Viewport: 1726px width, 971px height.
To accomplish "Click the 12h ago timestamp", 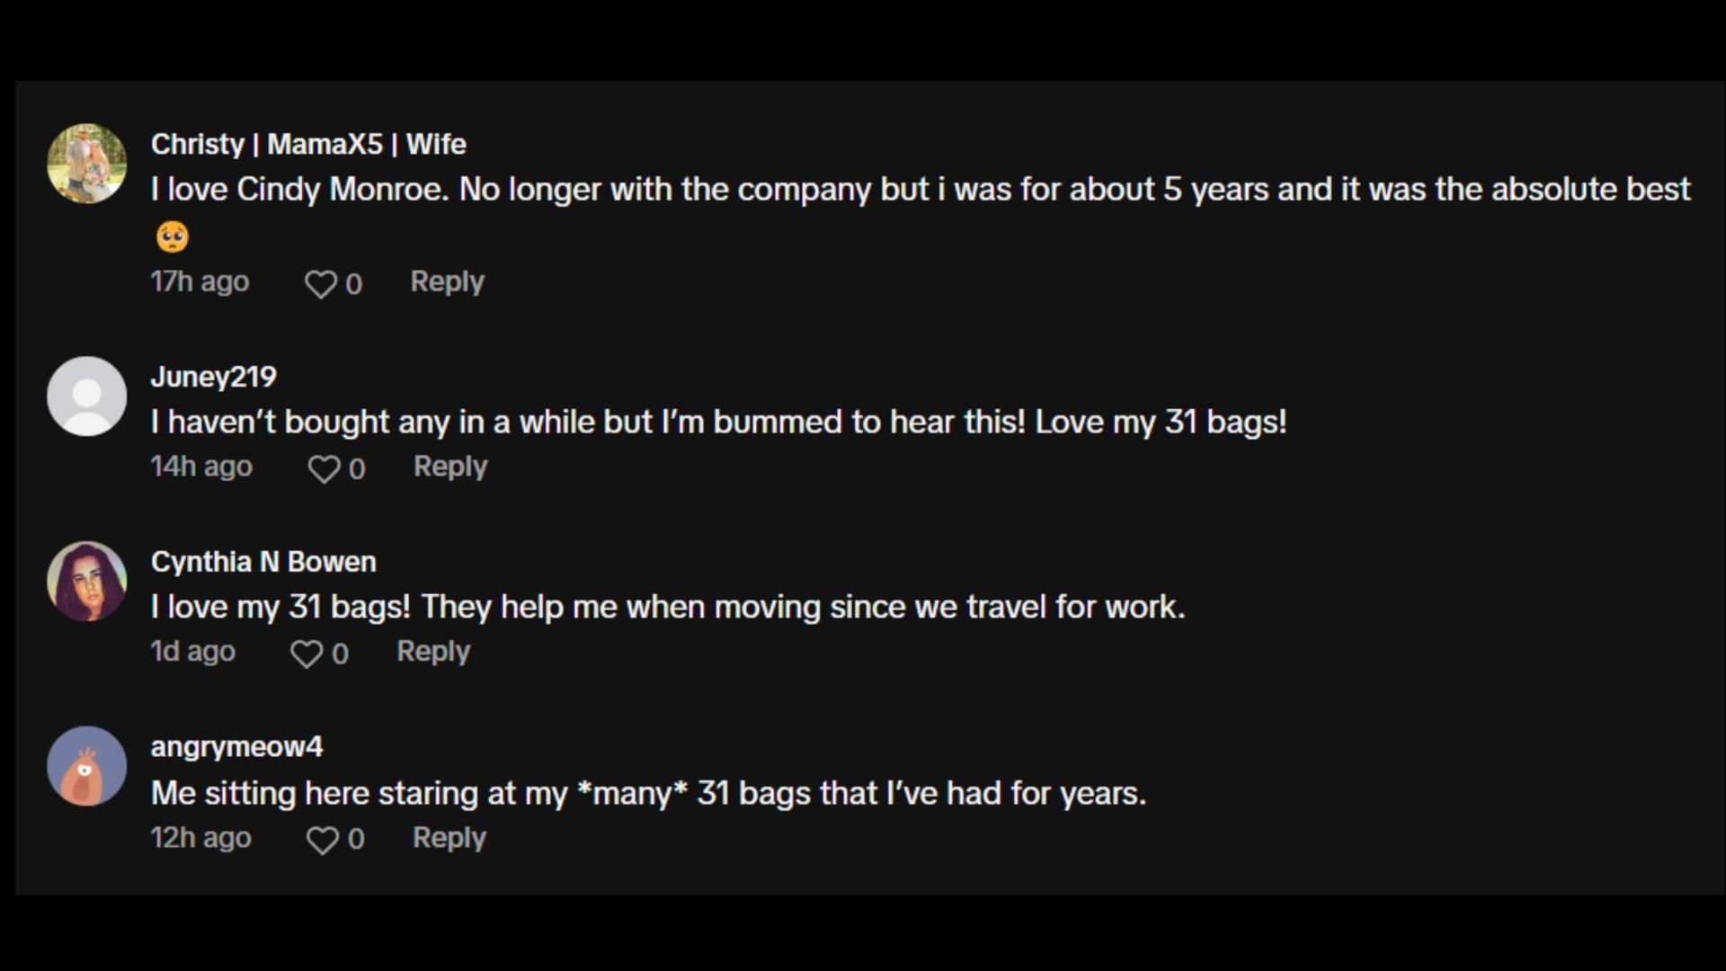I will click(x=200, y=838).
